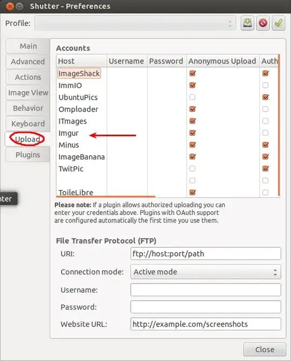
Task: Open the Profile dropdown
Action: pos(135,23)
